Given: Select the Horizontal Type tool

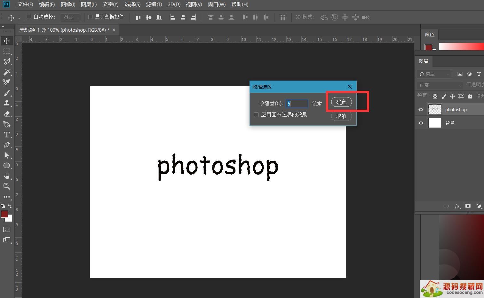Looking at the screenshot, I should point(7,135).
